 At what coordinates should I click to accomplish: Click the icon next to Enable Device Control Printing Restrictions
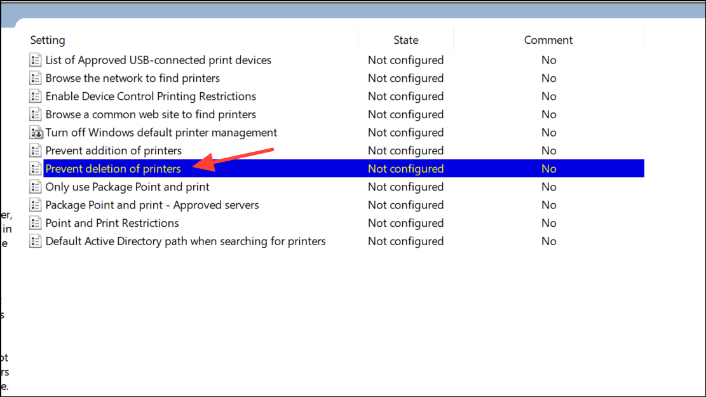(36, 97)
